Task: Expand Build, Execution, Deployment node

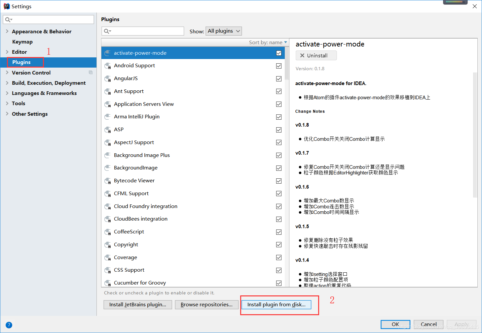Action: coord(7,83)
